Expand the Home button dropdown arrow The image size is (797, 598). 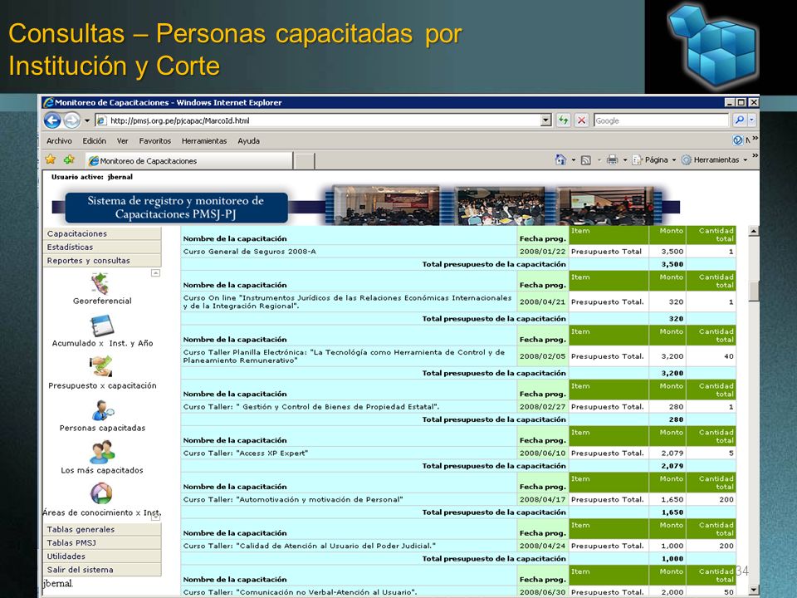click(x=574, y=160)
